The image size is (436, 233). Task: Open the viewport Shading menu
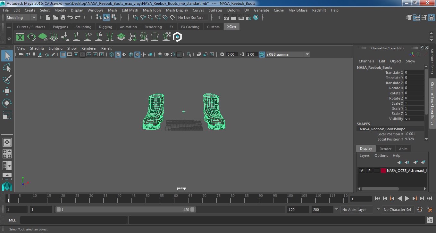click(37, 48)
